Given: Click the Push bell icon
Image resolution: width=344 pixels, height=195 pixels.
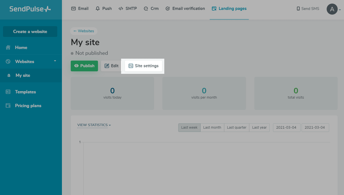Looking at the screenshot, I should [x=98, y=9].
